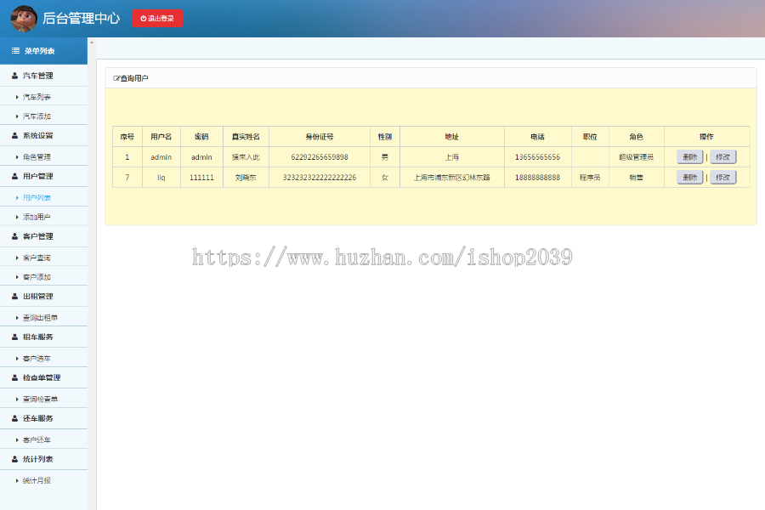Collapse the 客户管理 section header
Image resolution: width=765 pixels, height=510 pixels.
click(x=43, y=236)
